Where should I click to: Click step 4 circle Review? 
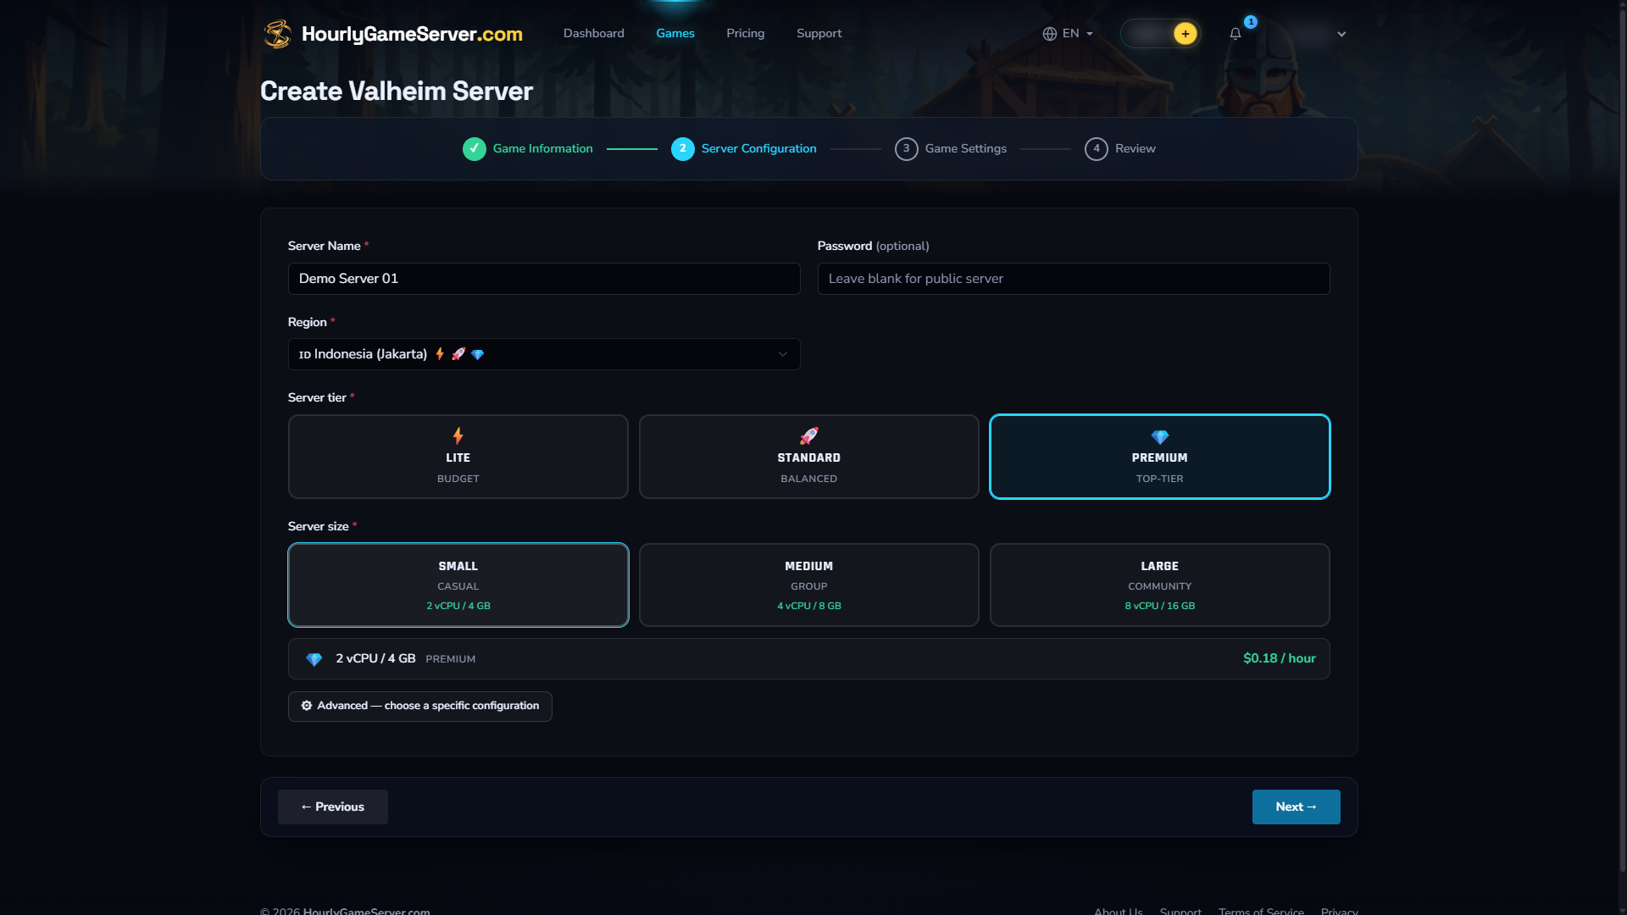(1097, 149)
